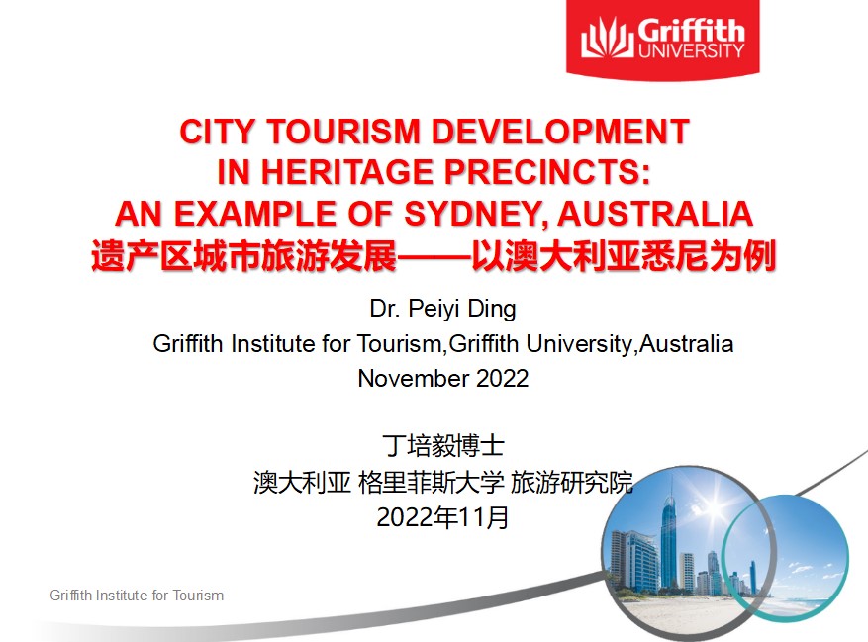The height and width of the screenshot is (642, 868).
Task: Select the footer text 'Griffith Institute for Tourism'
Action: (137, 596)
